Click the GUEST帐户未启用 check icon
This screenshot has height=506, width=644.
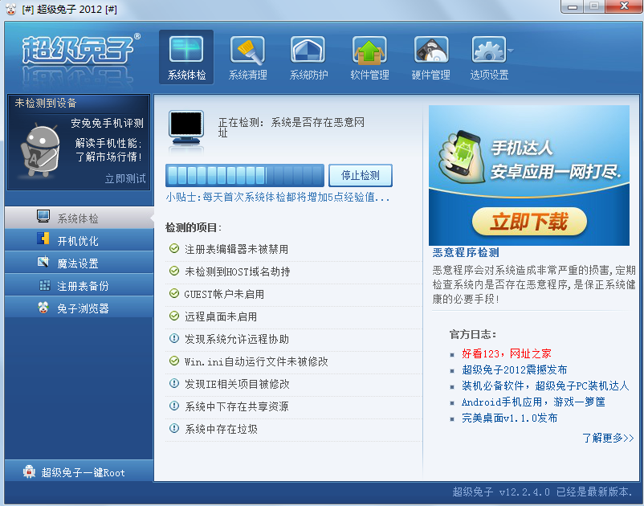pyautogui.click(x=174, y=294)
